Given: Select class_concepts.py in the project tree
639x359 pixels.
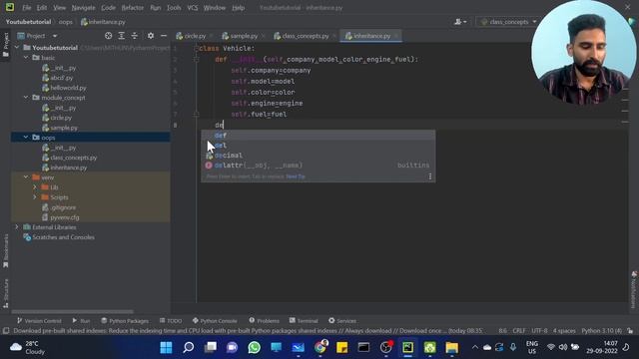Looking at the screenshot, I should pyautogui.click(x=73, y=158).
